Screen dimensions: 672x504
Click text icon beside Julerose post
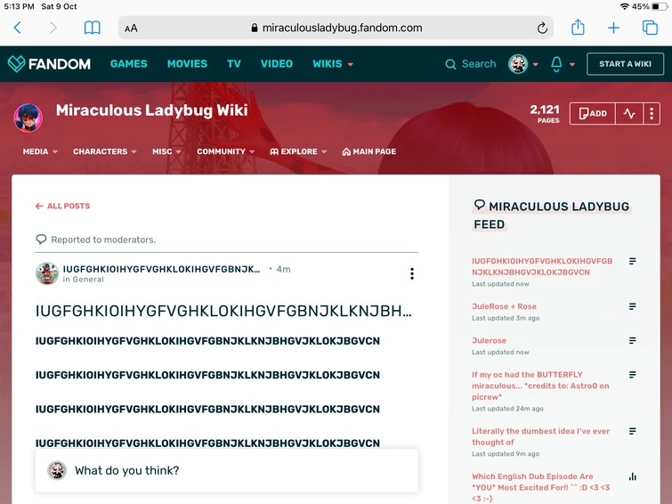coord(632,340)
